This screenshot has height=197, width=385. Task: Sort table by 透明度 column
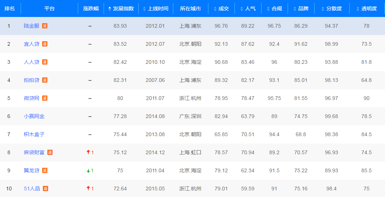[367, 8]
